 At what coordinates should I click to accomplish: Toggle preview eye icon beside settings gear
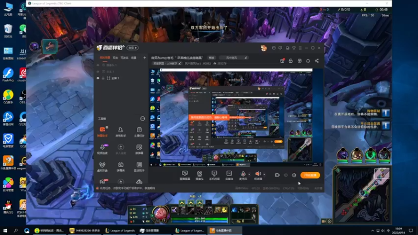tap(286, 175)
